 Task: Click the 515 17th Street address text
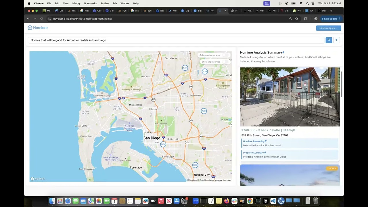pyautogui.click(x=265, y=135)
